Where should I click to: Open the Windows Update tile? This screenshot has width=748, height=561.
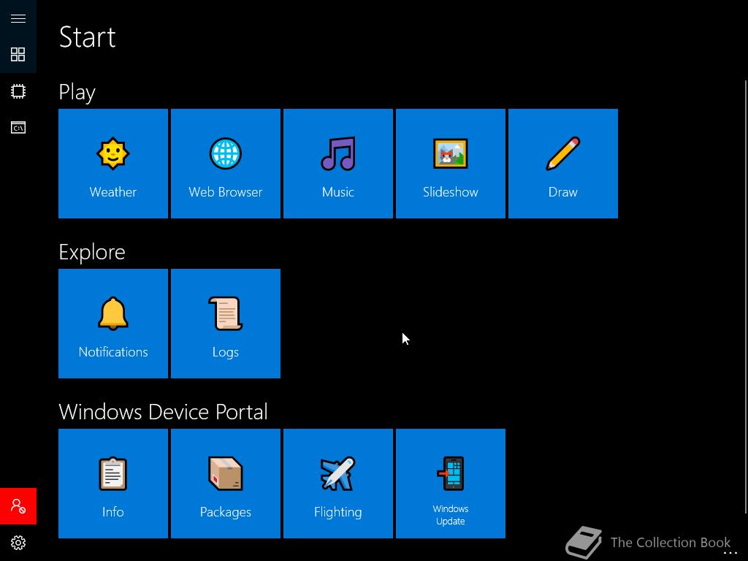coord(451,484)
